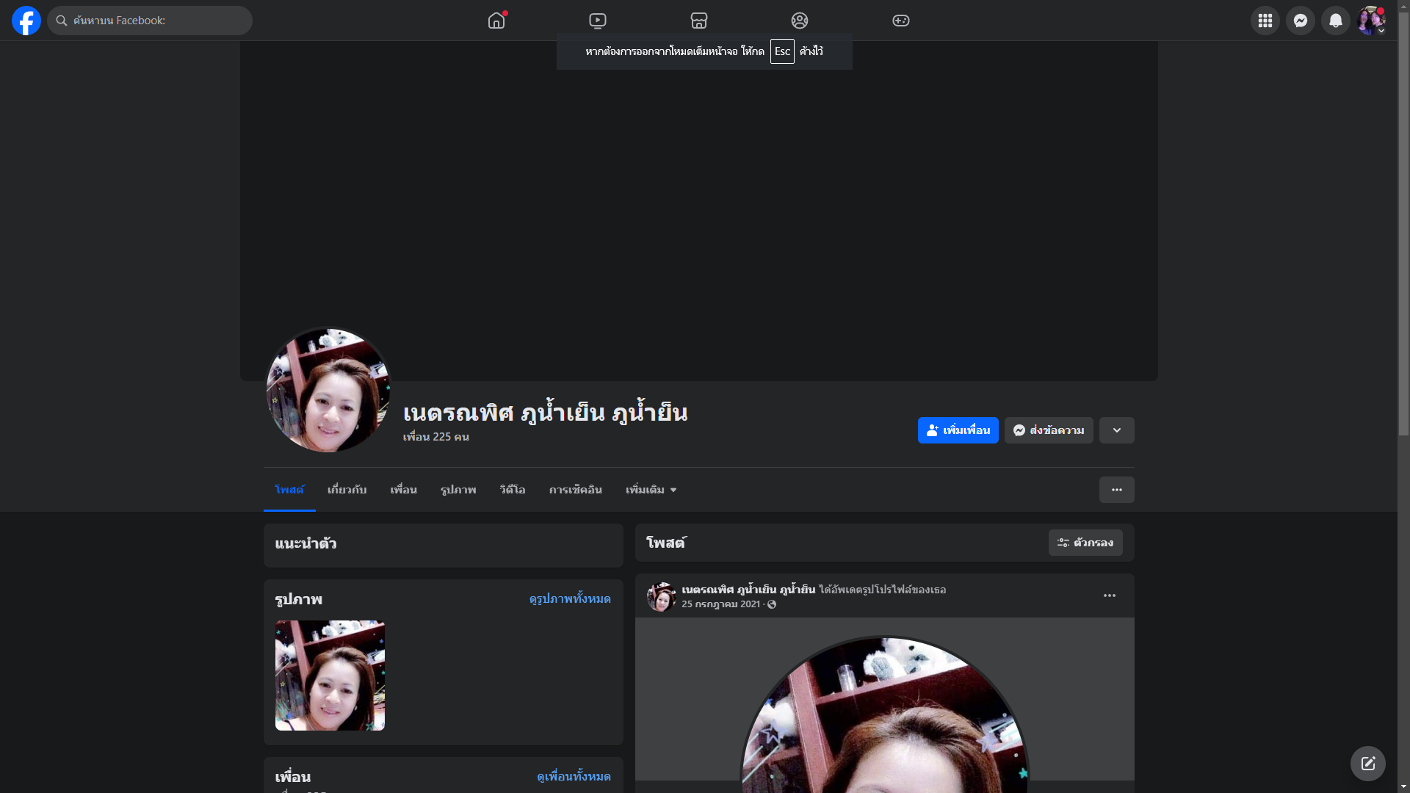Open the account profile picture menu
The image size is (1410, 793).
tap(1371, 21)
